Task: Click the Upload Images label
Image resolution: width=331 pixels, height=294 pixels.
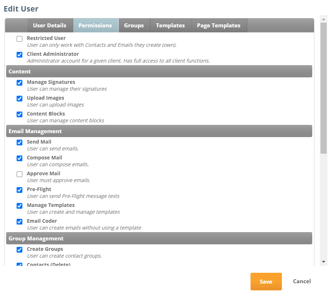Action: click(45, 98)
